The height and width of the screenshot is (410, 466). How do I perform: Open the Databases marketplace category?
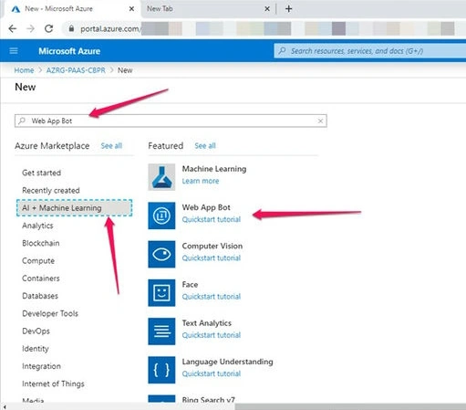[x=40, y=296]
